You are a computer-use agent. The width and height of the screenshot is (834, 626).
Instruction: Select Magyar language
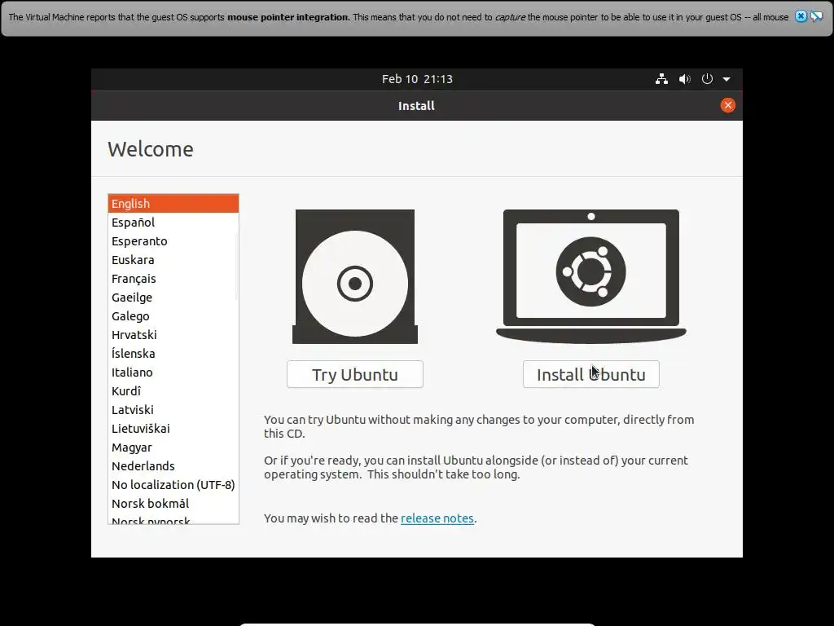[x=173, y=447]
